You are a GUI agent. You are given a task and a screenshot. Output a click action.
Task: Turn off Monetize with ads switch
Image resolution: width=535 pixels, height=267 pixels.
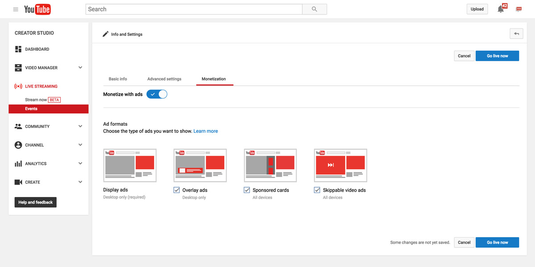coord(157,94)
